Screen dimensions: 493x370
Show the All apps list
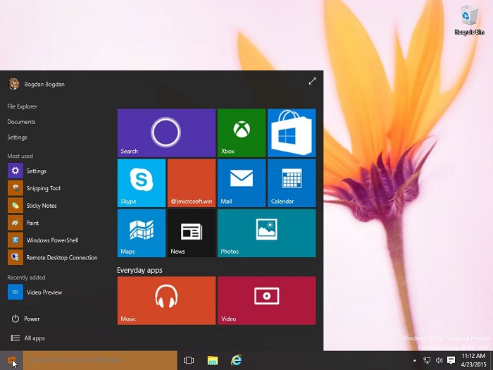[27, 338]
